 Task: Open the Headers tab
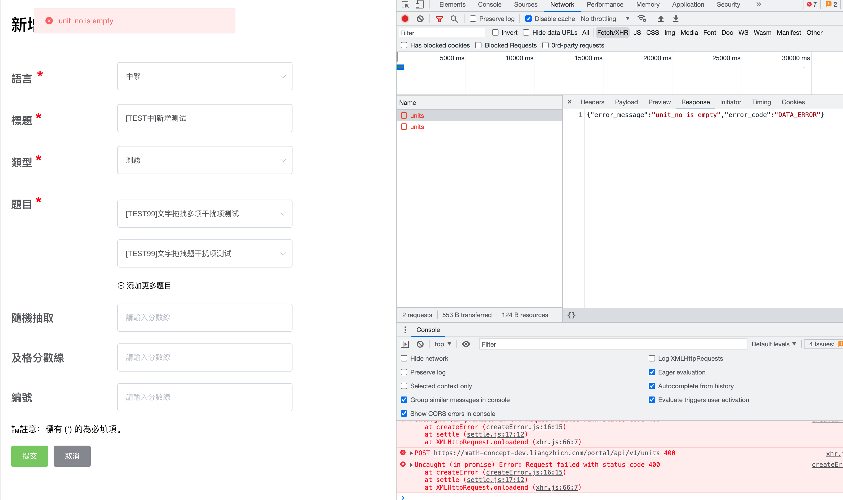592,102
